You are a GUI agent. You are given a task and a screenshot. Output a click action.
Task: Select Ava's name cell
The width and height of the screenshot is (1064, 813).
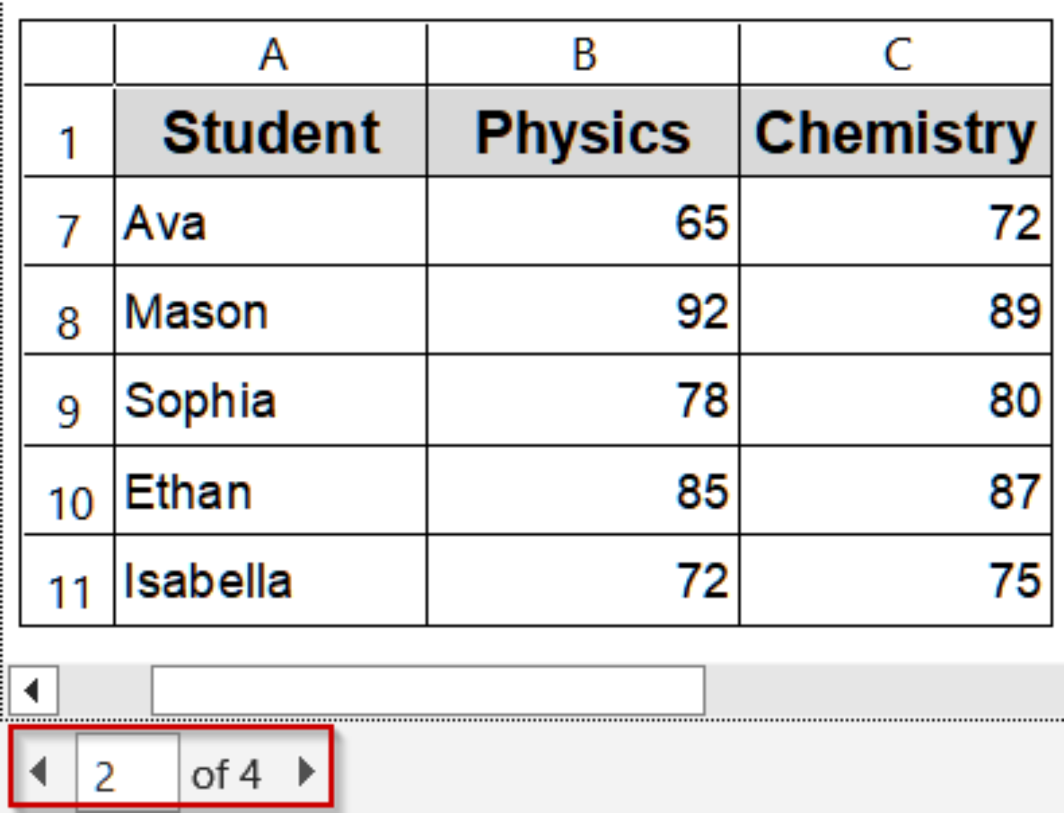point(270,223)
